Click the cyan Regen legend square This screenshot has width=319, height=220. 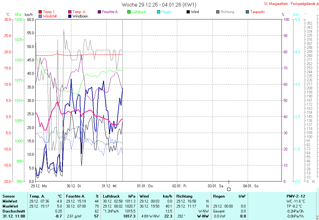coord(159,12)
